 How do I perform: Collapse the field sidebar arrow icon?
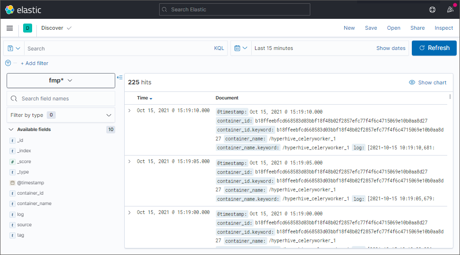point(119,77)
